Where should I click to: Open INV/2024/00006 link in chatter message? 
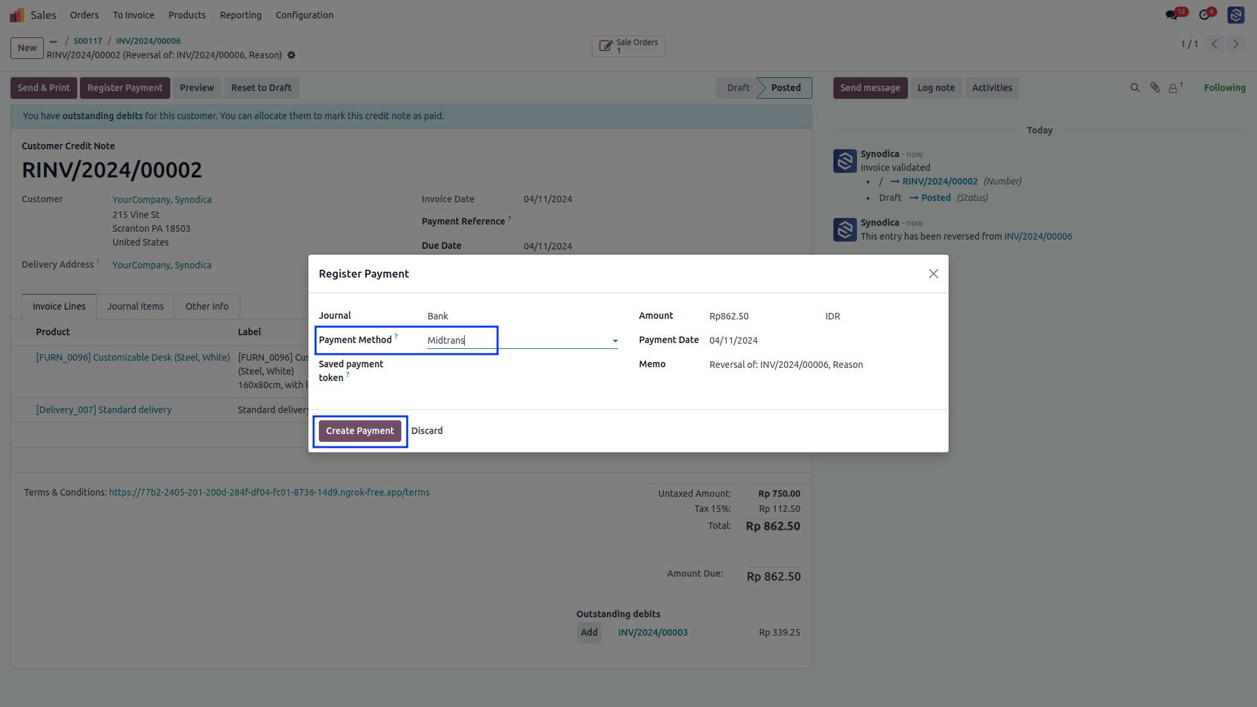point(1038,236)
